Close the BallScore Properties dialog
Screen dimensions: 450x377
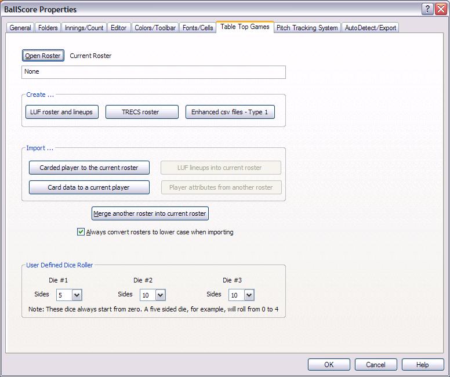pos(441,9)
